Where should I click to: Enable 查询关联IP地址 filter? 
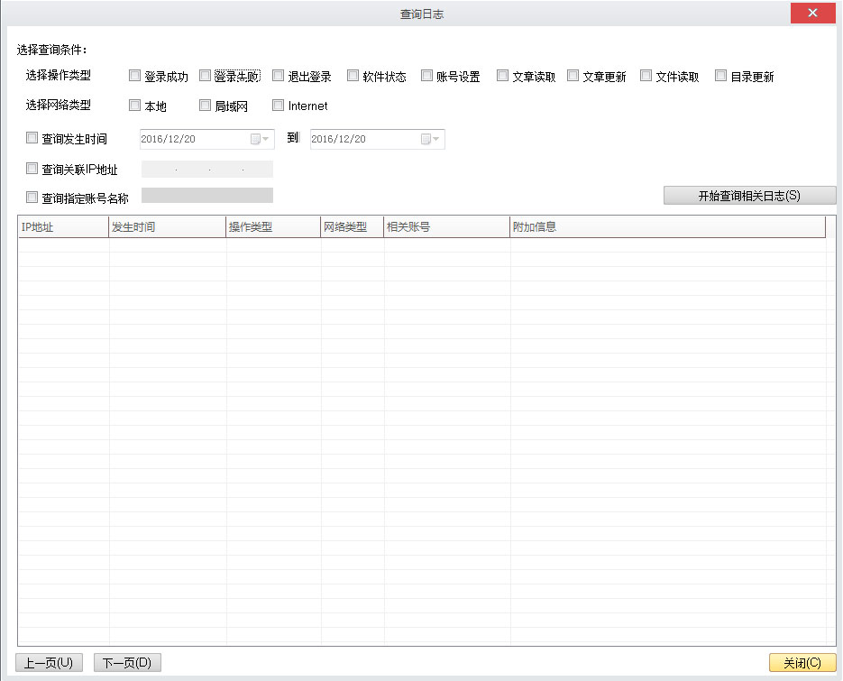32,169
